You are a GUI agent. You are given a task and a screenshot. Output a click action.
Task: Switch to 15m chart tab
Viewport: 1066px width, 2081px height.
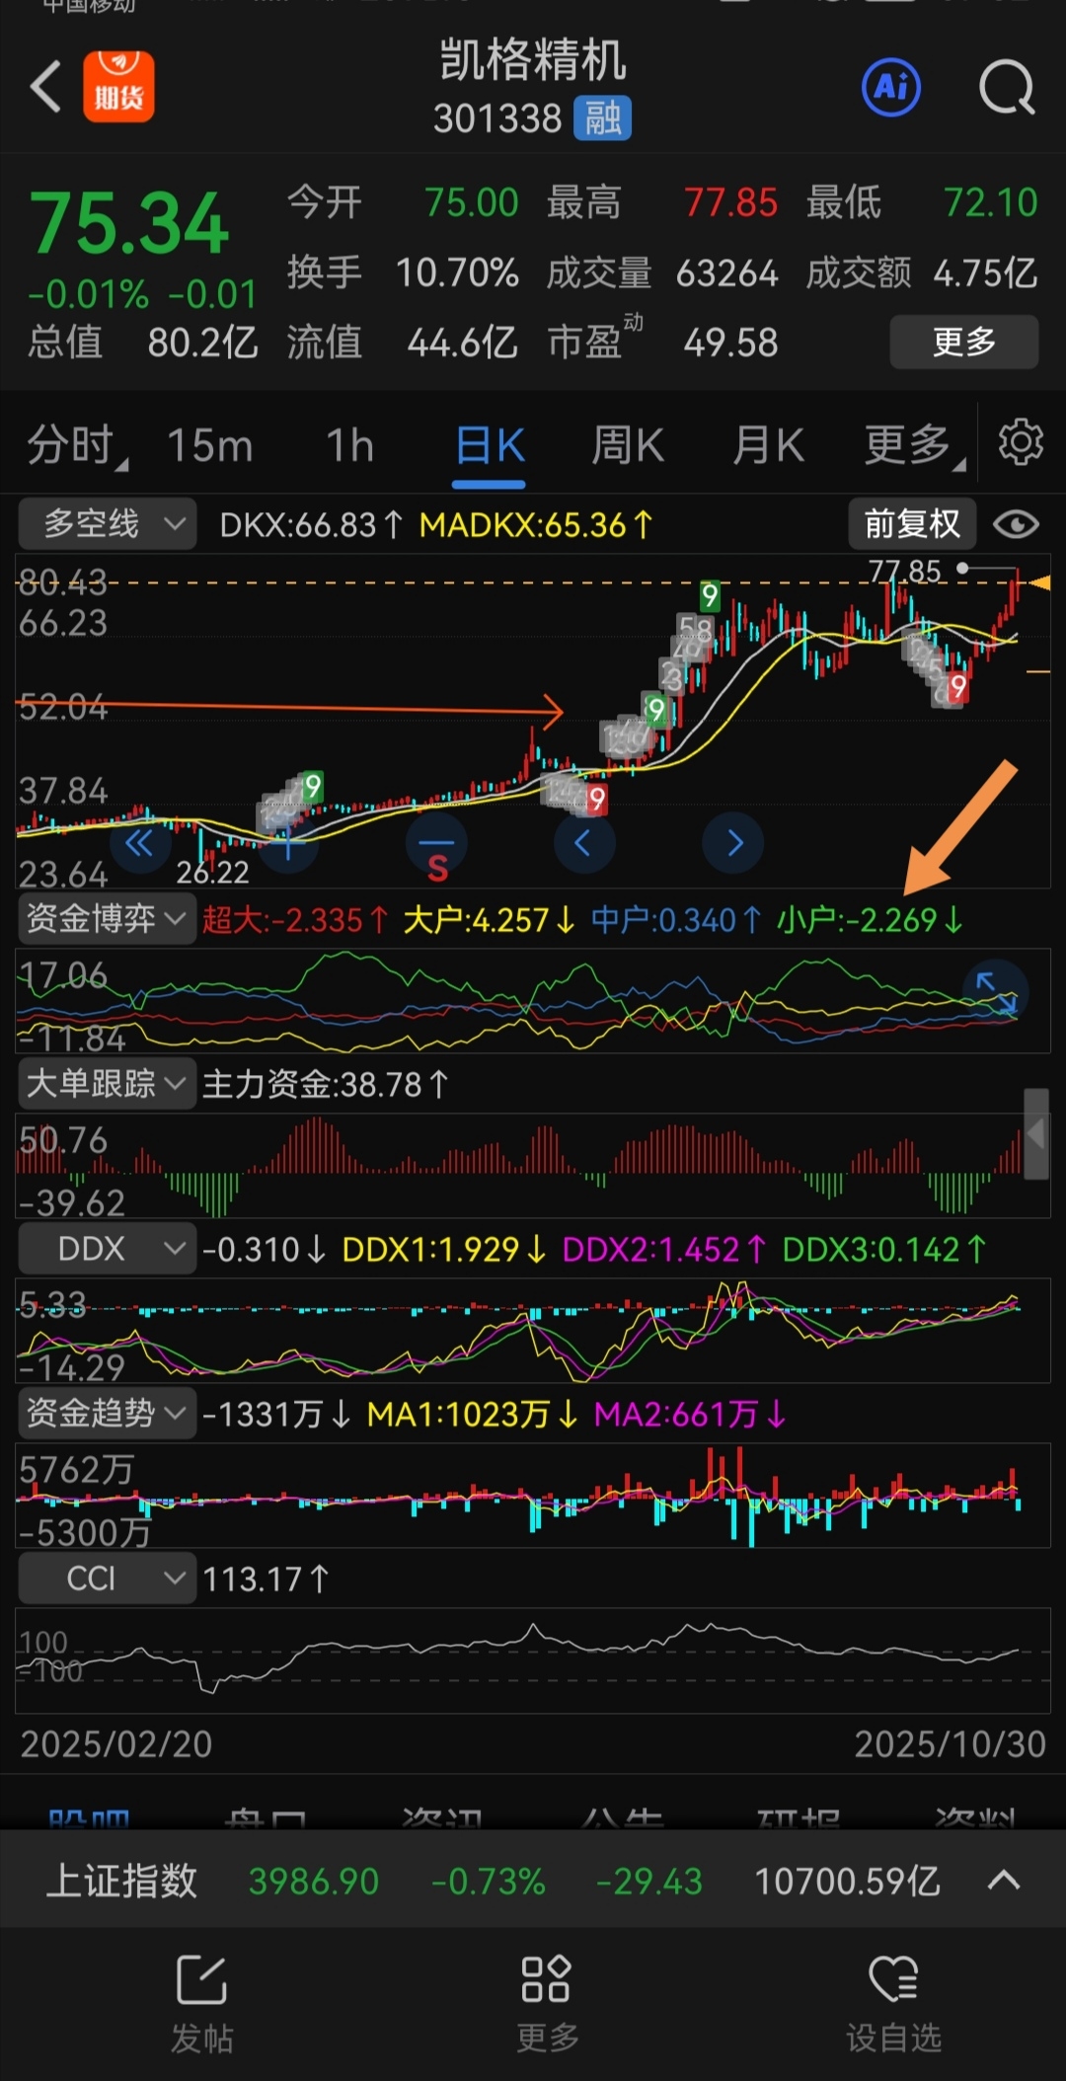[210, 445]
